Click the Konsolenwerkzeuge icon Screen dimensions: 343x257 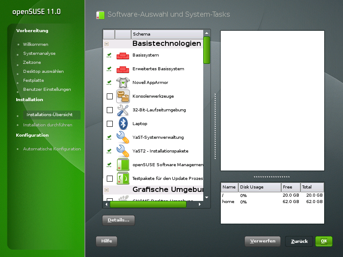(x=123, y=96)
